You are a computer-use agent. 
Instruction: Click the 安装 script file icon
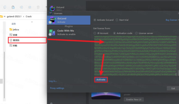11,35
